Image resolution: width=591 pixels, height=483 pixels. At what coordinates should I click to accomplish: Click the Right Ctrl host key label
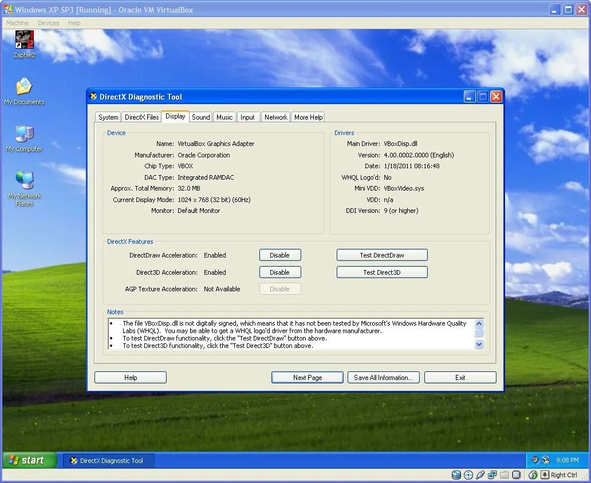click(x=564, y=475)
